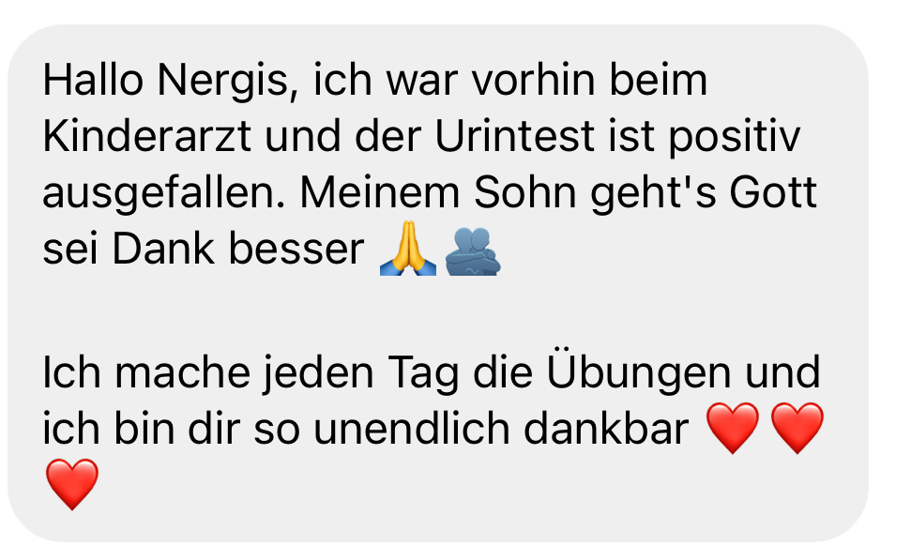The width and height of the screenshot is (911, 560).
Task: Click the people hugging emoji
Action: 473,251
